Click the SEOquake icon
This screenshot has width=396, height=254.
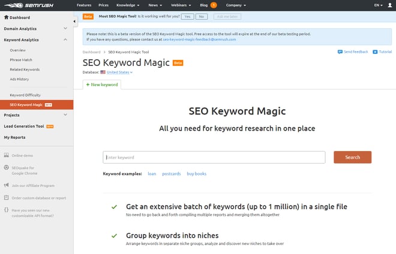coord(7,168)
